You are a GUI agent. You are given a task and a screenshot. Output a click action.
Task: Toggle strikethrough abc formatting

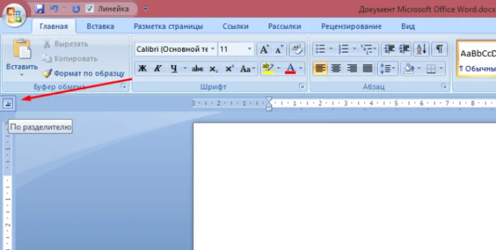coord(198,68)
